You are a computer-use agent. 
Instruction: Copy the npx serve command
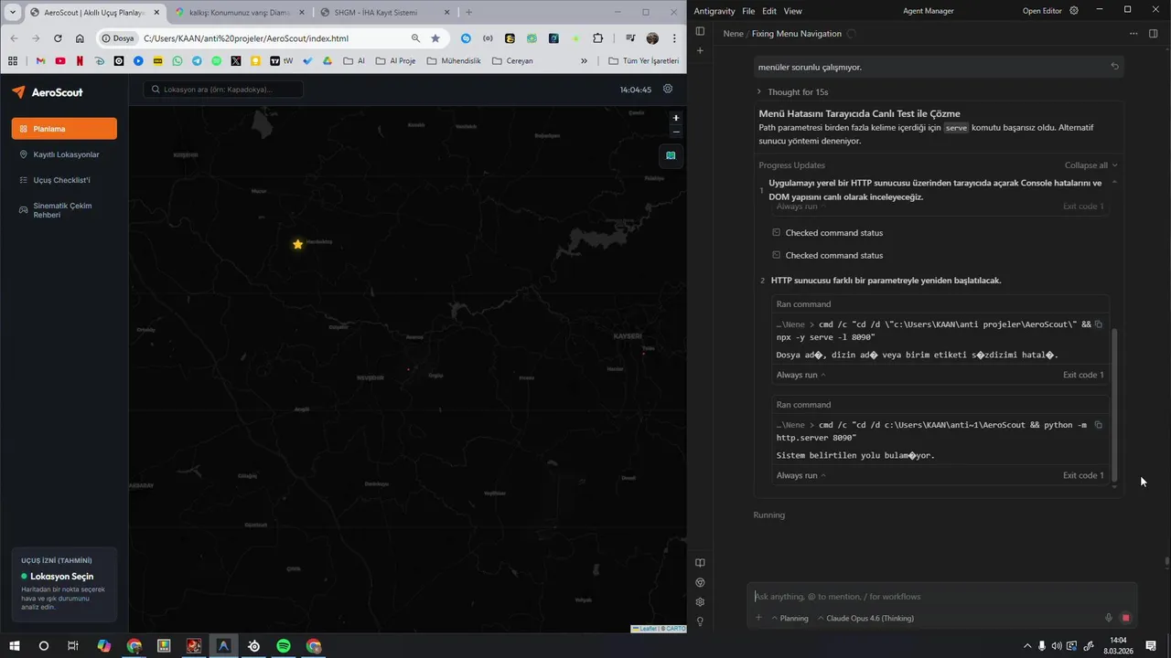(1099, 324)
